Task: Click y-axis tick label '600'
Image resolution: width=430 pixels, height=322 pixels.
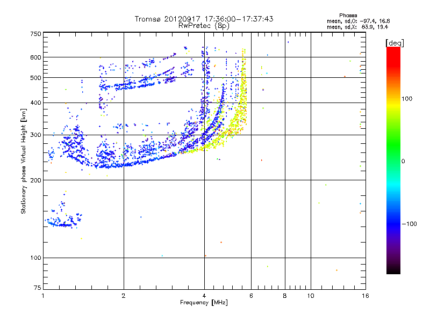Action: pyautogui.click(x=35, y=57)
